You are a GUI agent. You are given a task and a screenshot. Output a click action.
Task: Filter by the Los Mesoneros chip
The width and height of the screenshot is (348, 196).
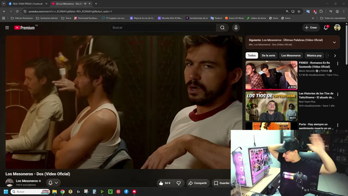pos(291,56)
